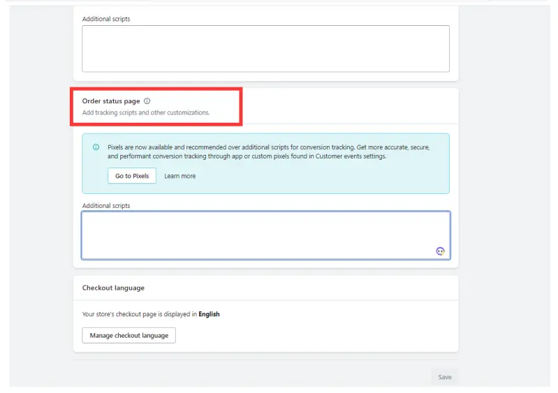Click Manage checkout language button
Viewport: 558px width, 393px height.
pos(129,335)
